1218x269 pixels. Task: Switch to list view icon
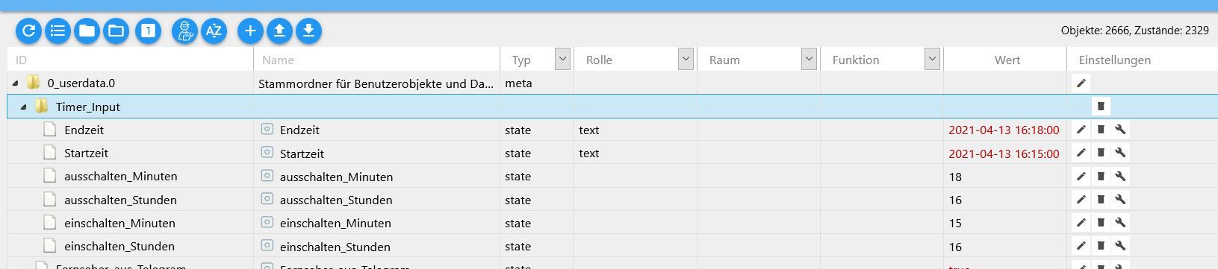(x=58, y=31)
